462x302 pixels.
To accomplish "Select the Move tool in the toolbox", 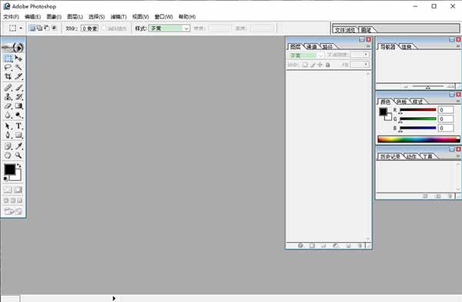I will pos(18,58).
